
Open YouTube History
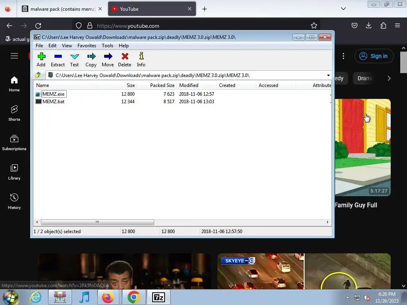tap(14, 201)
